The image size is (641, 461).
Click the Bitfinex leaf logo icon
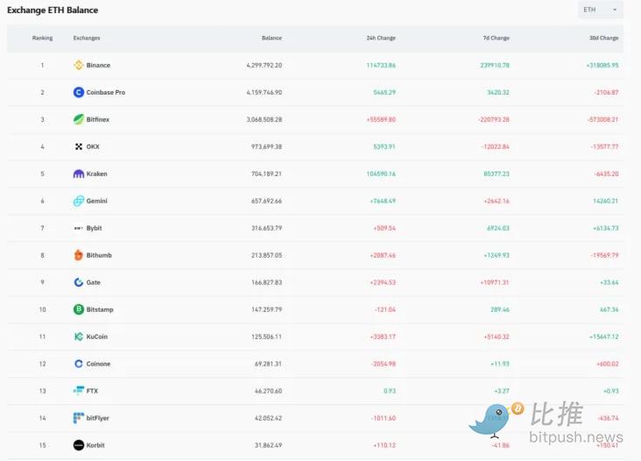(79, 119)
